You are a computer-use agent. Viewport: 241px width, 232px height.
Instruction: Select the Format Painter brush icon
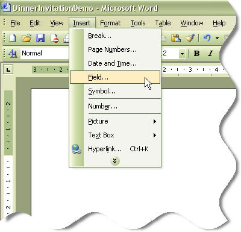click(x=190, y=38)
